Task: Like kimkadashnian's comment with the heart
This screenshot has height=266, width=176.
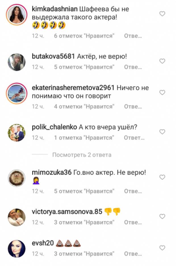Action: coord(162,14)
